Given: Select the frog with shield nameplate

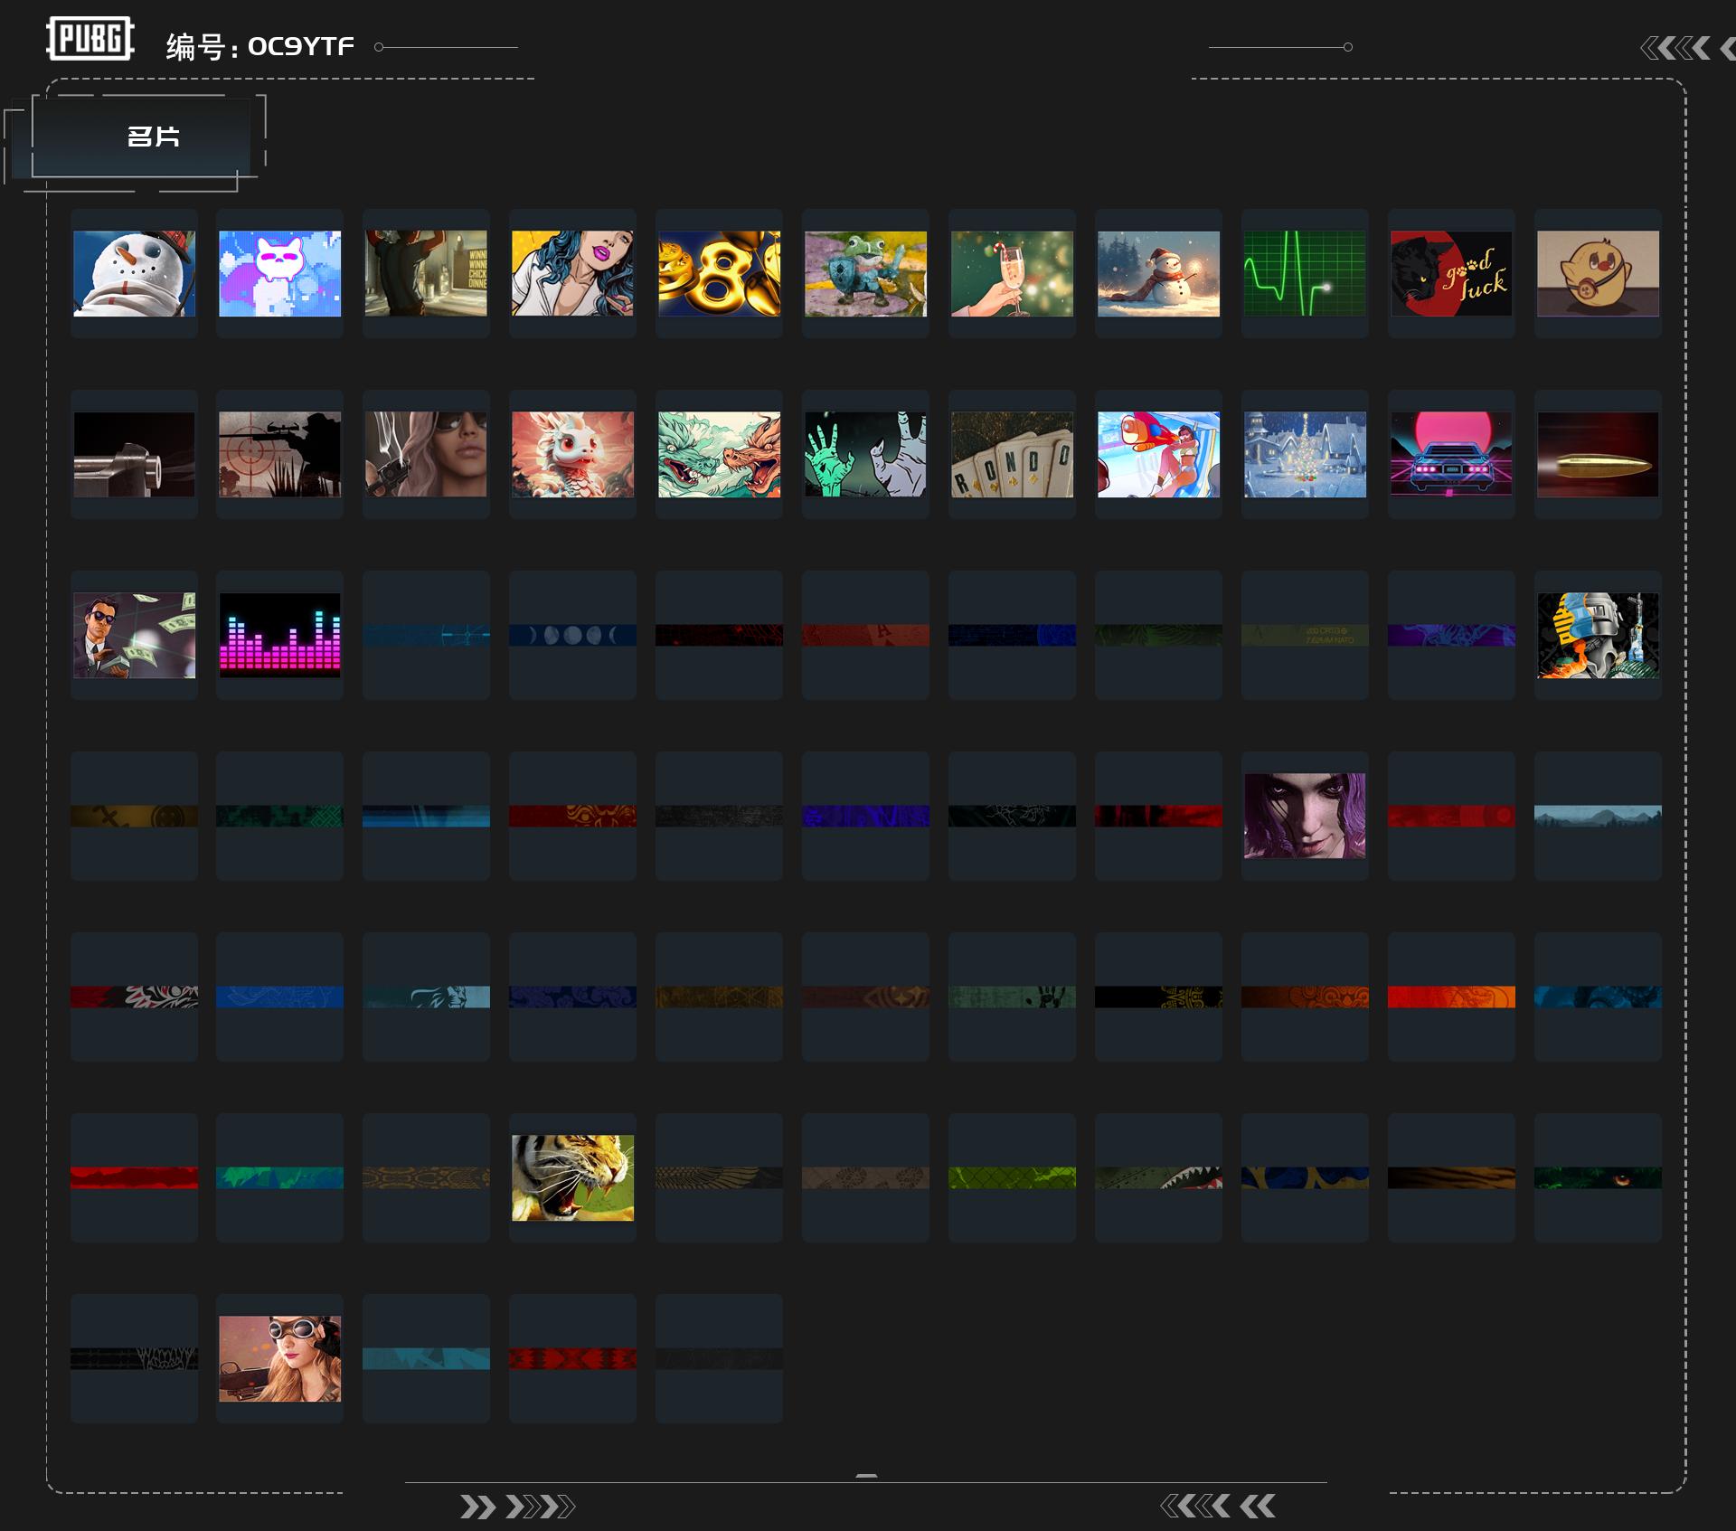Looking at the screenshot, I should click(x=865, y=273).
